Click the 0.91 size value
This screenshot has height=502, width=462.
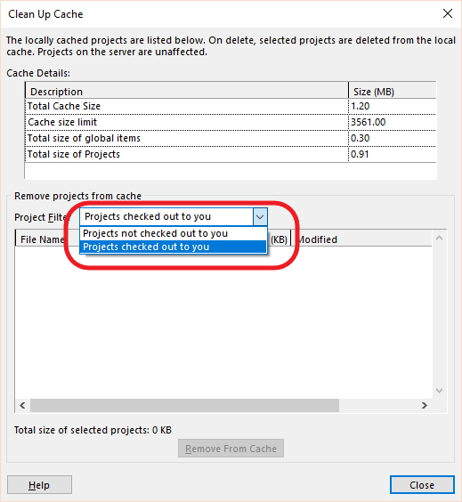[360, 154]
